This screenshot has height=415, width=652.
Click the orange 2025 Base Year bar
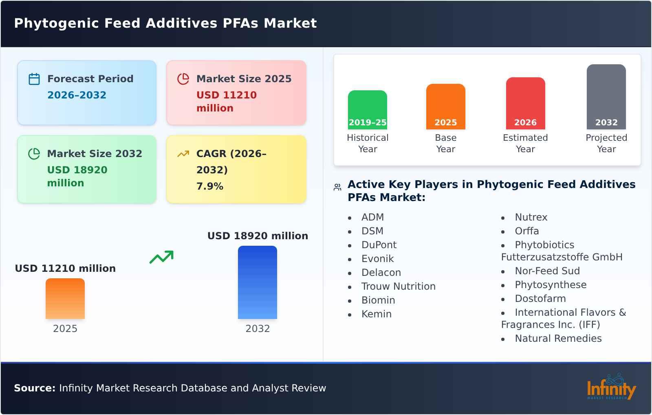pyautogui.click(x=445, y=106)
